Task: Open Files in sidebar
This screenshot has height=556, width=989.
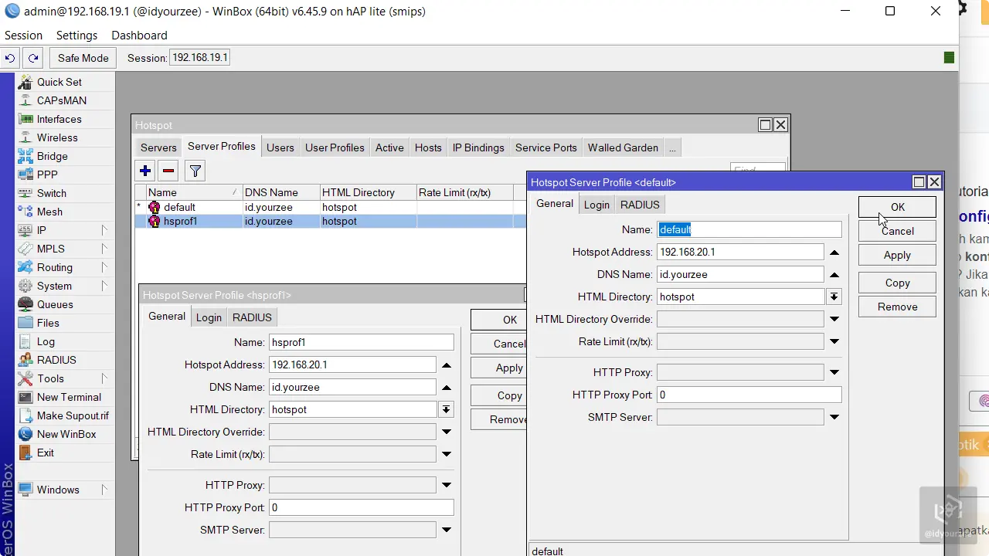Action: point(48,323)
